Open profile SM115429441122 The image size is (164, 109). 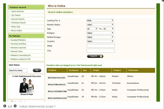coord(57,98)
